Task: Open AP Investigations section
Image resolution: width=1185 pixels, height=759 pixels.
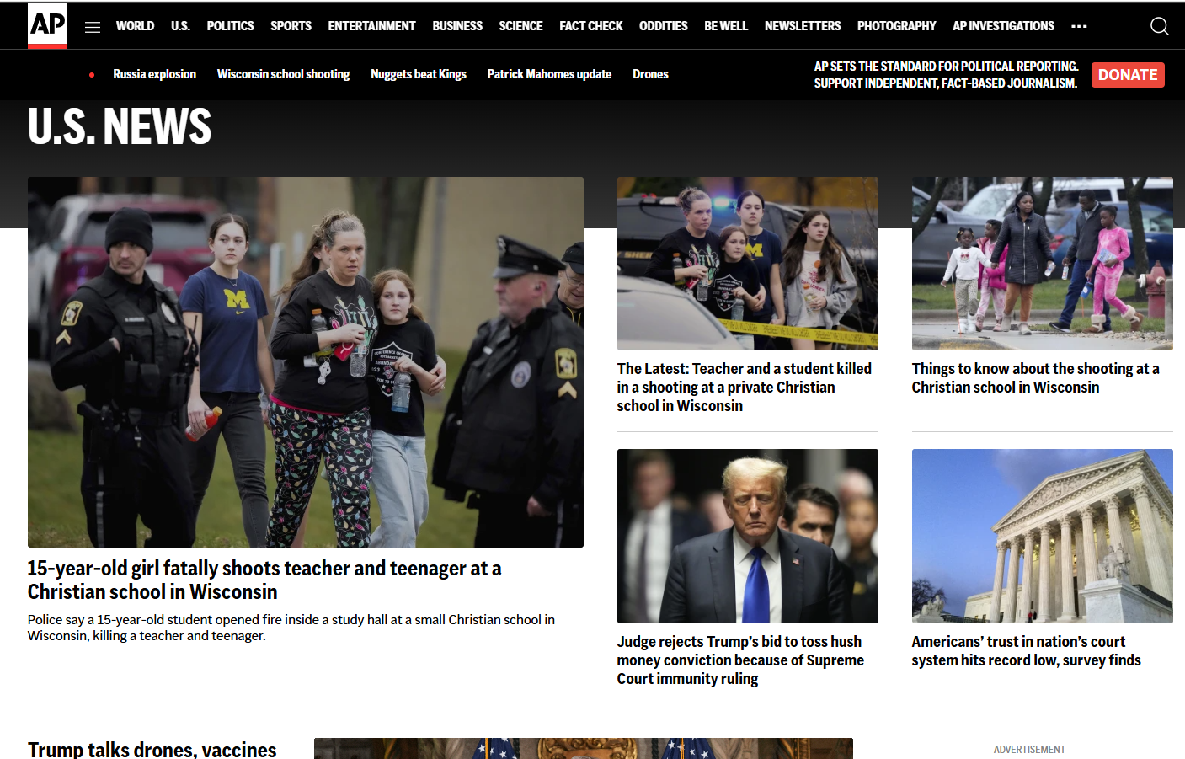Action: (x=1003, y=26)
